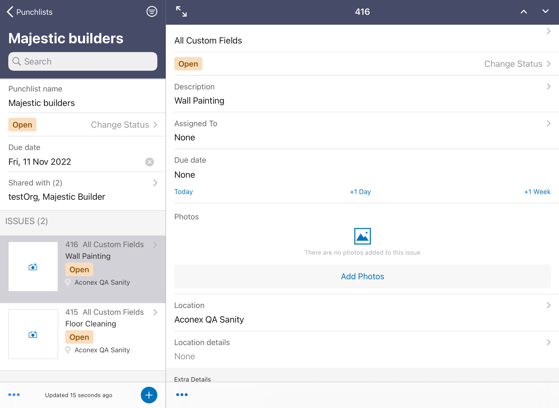Click the Open status badge in issue detail
This screenshot has height=408, width=559.
(188, 64)
